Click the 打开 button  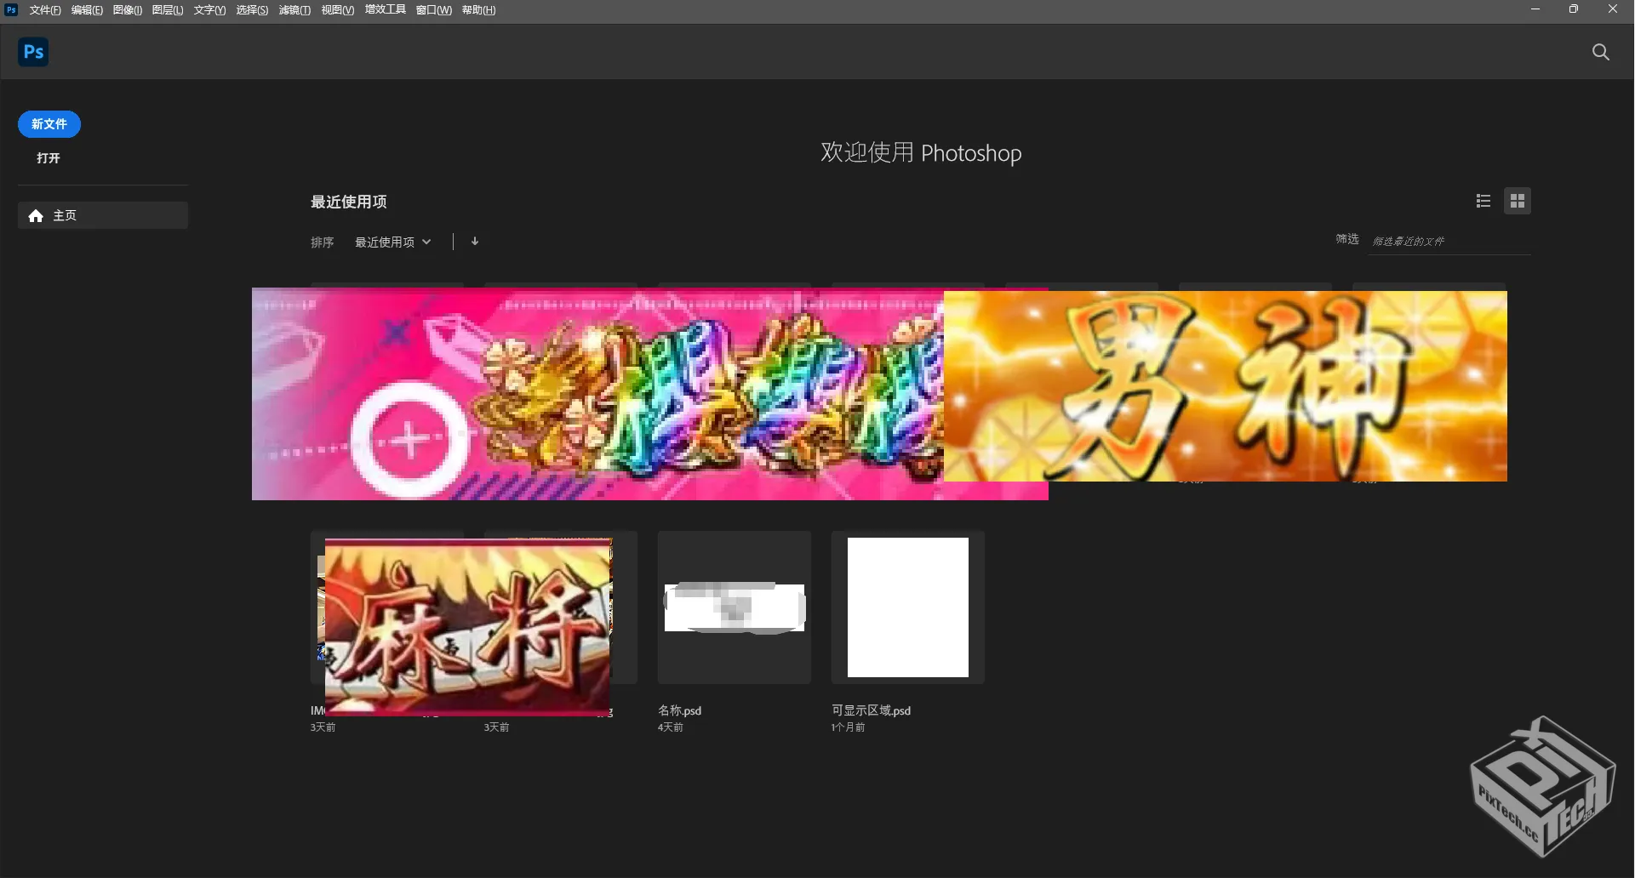pos(49,158)
